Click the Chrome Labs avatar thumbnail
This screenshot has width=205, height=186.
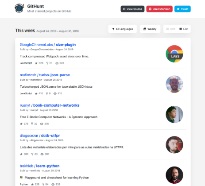point(174,54)
